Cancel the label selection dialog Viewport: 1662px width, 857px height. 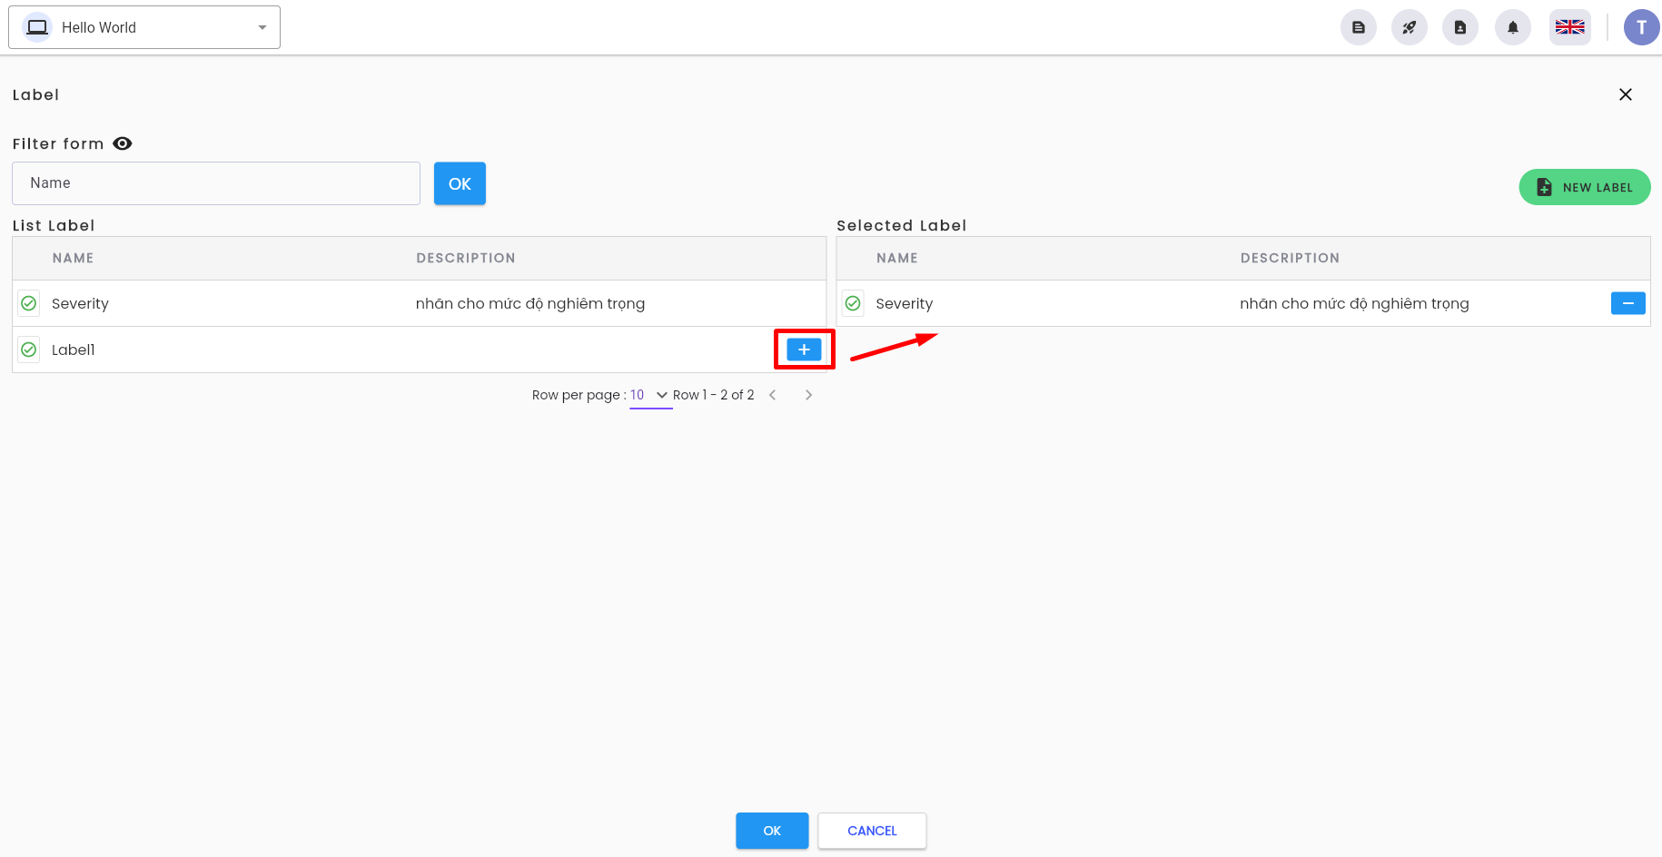point(872,831)
